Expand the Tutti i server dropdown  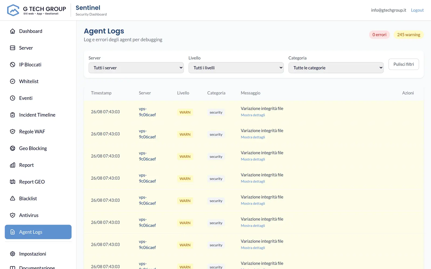pyautogui.click(x=136, y=68)
